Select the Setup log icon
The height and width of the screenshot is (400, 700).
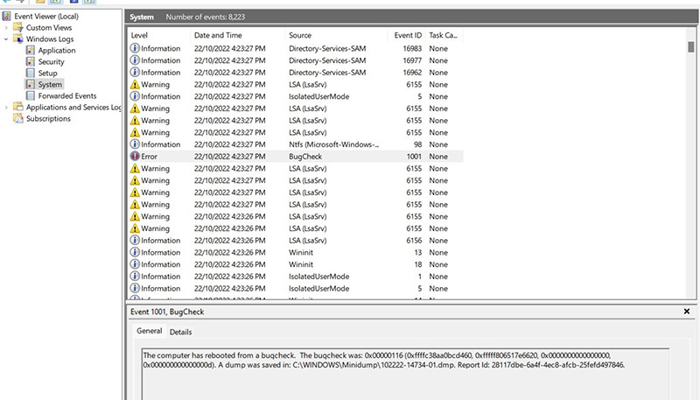tap(31, 74)
